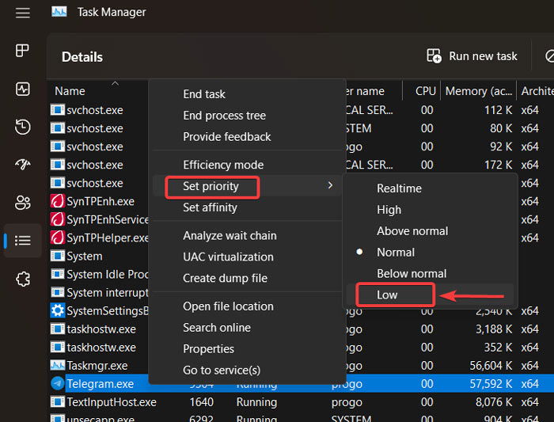554x422 pixels.
Task: Open the App history sidebar icon
Action: pyautogui.click(x=22, y=127)
